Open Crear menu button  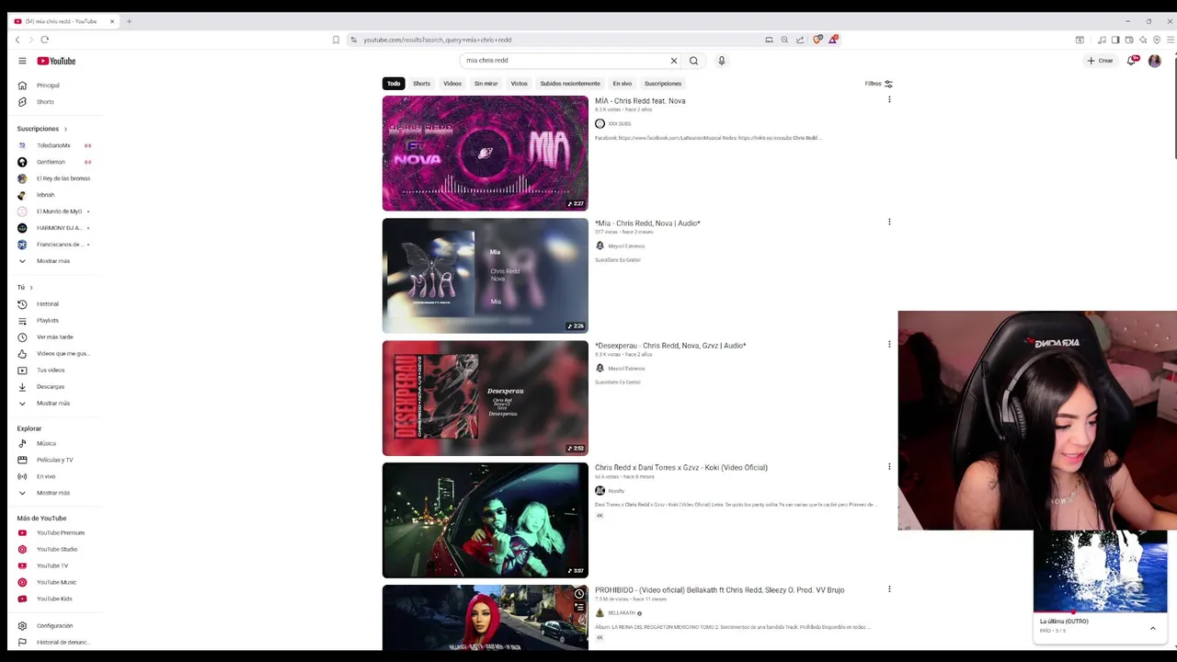[x=1100, y=61]
